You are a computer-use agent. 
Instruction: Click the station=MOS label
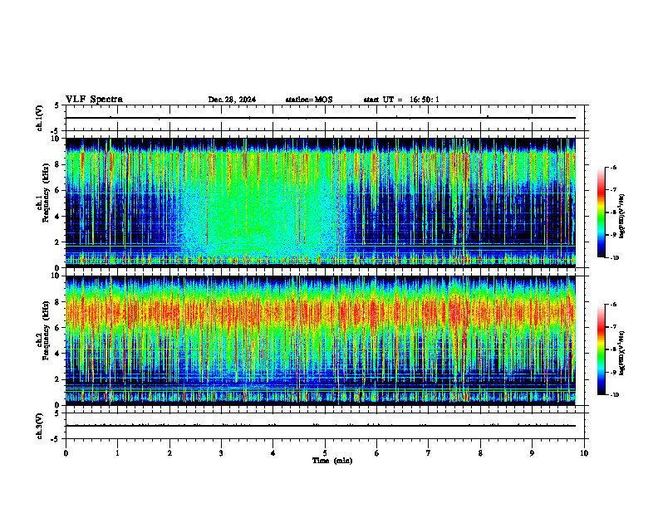coord(309,100)
